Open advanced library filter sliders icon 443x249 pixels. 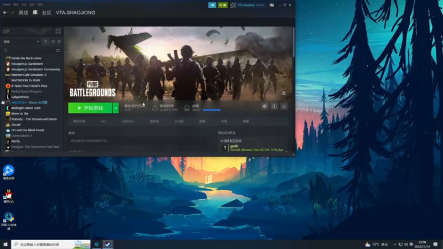[x=58, y=50]
